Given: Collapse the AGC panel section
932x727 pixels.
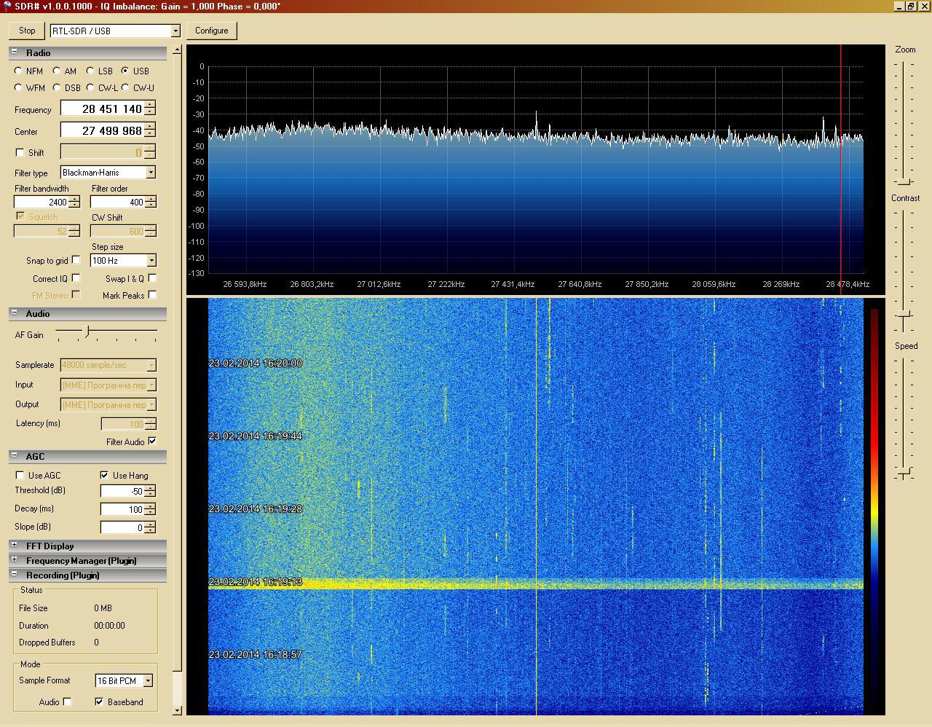Looking at the screenshot, I should tap(14, 456).
